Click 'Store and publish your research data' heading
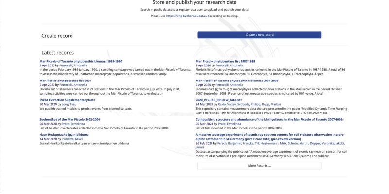389x194 pixels. (x=194, y=2)
